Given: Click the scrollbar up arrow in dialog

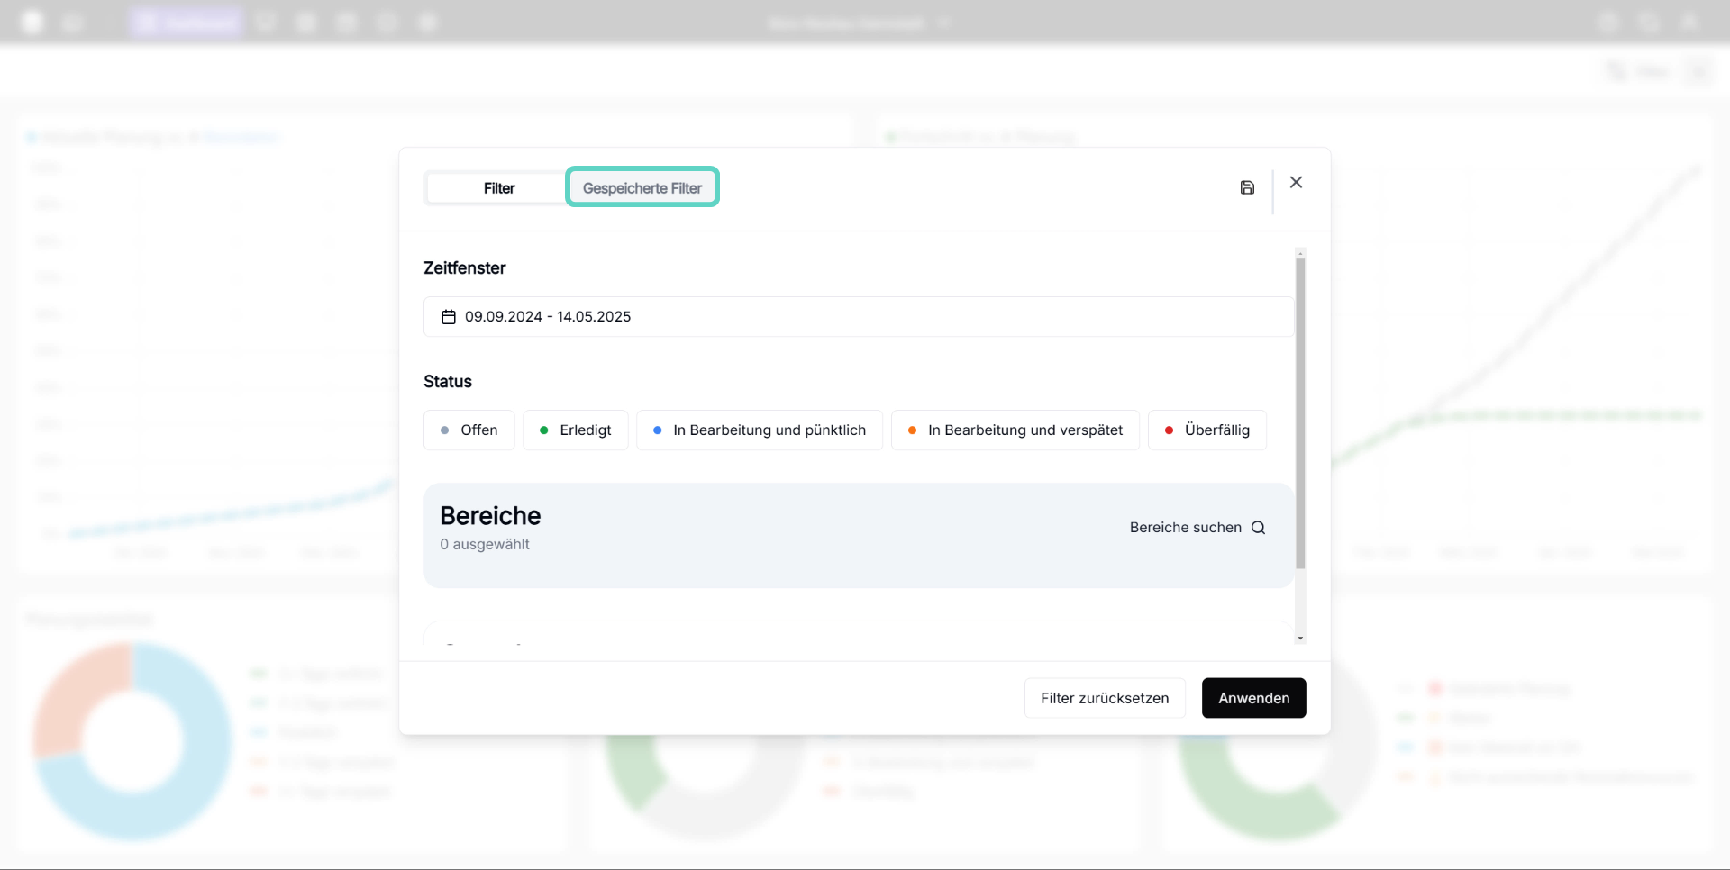Looking at the screenshot, I should 1300,253.
